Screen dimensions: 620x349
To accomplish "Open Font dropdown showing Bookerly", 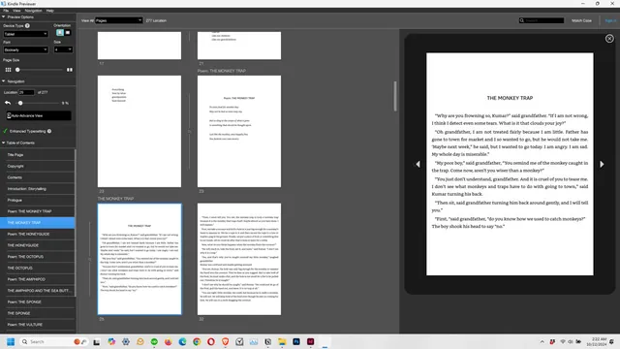I will coord(26,49).
